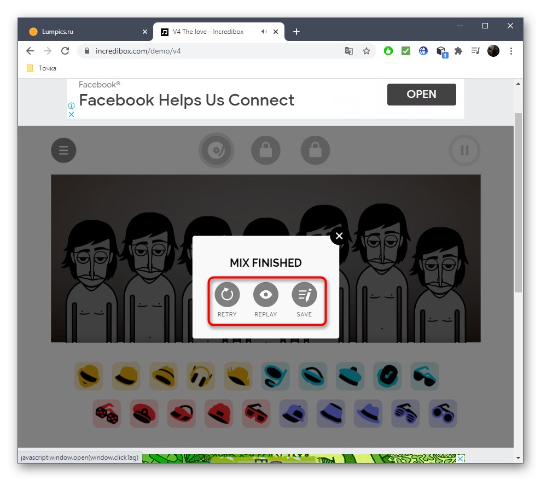Click the Facebook Helps Us Connect headline
Viewport: 541px width, 481px height.
click(x=187, y=101)
